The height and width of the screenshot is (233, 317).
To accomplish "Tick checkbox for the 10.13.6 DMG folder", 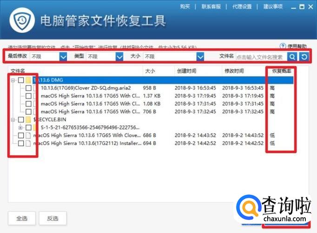I will [x=21, y=80].
